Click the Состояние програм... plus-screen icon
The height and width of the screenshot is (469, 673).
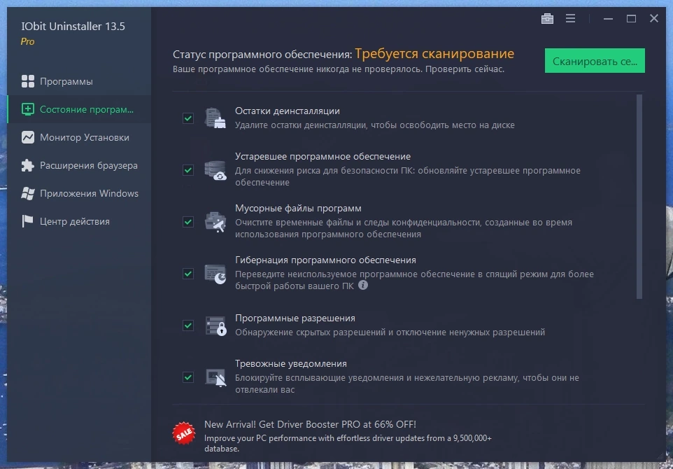(x=28, y=109)
